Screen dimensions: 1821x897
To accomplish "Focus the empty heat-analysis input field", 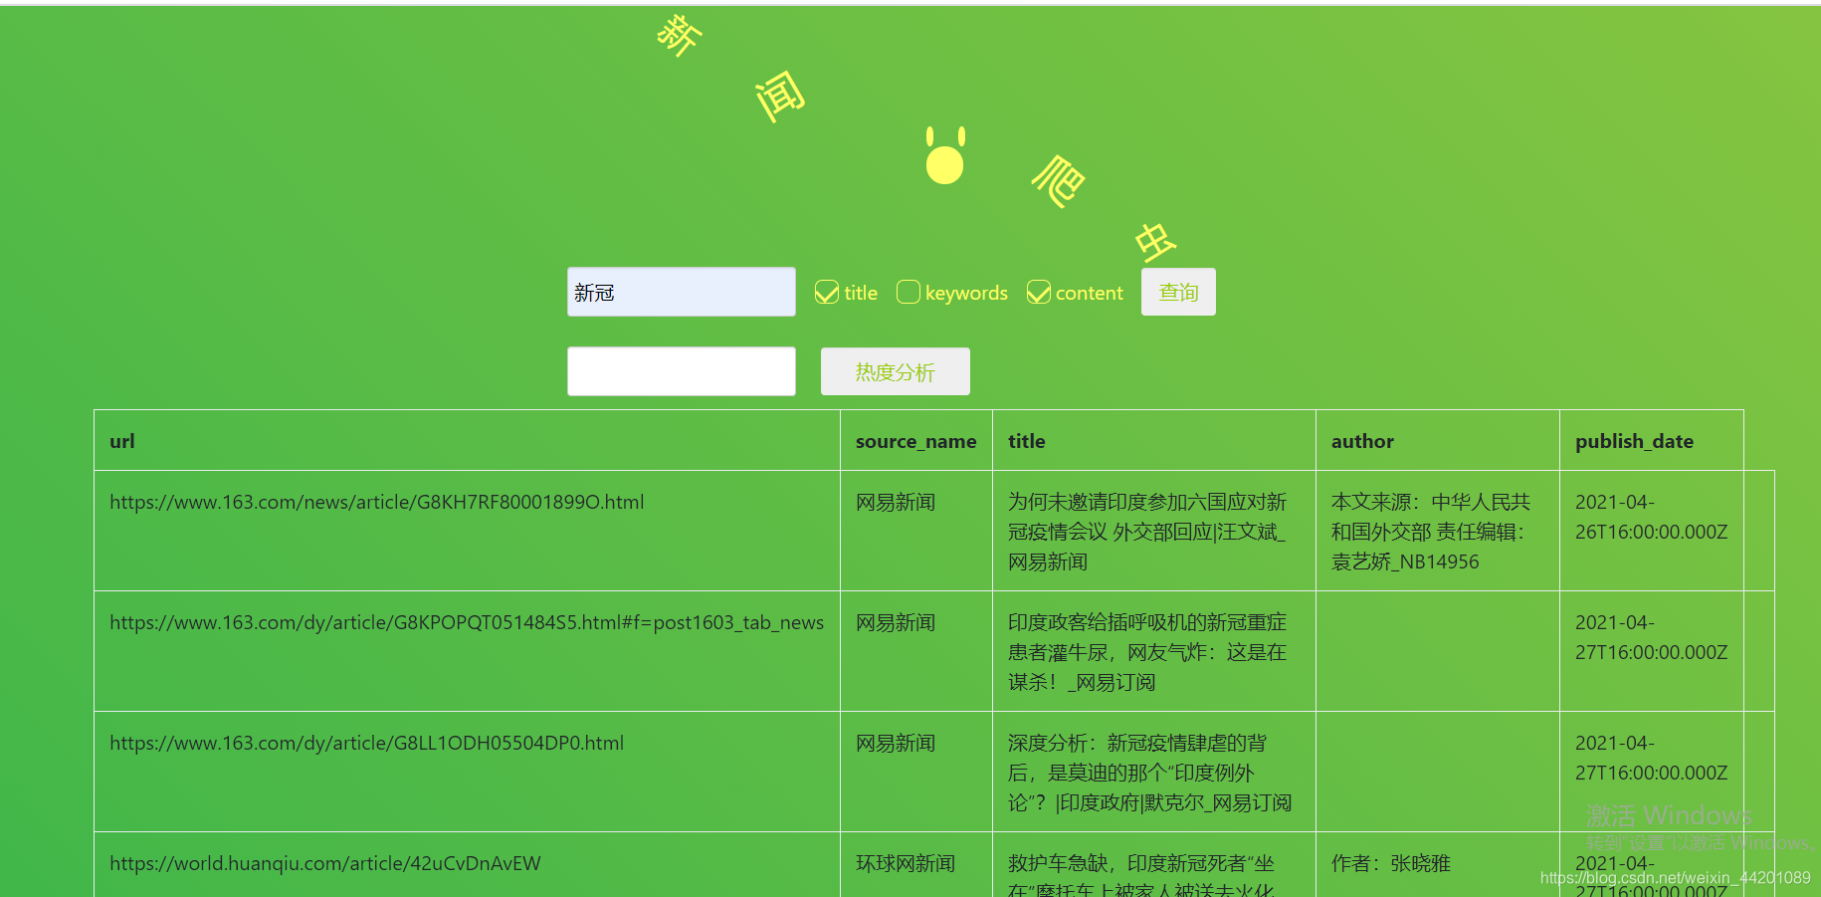I will (682, 371).
